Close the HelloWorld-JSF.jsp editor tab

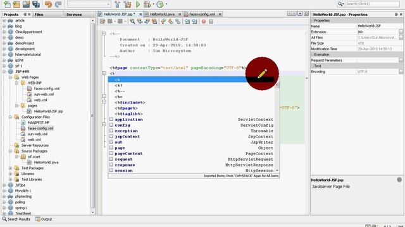140,15
